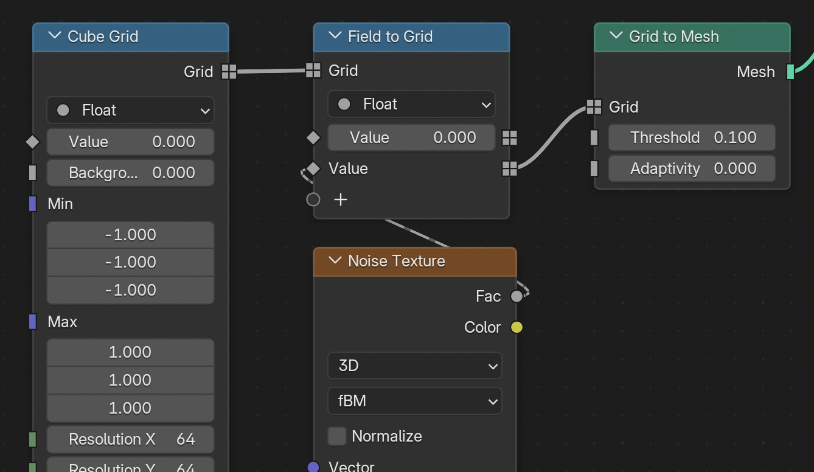Image resolution: width=814 pixels, height=472 pixels.
Task: Click the Cube Grid output grid socket
Action: point(229,72)
